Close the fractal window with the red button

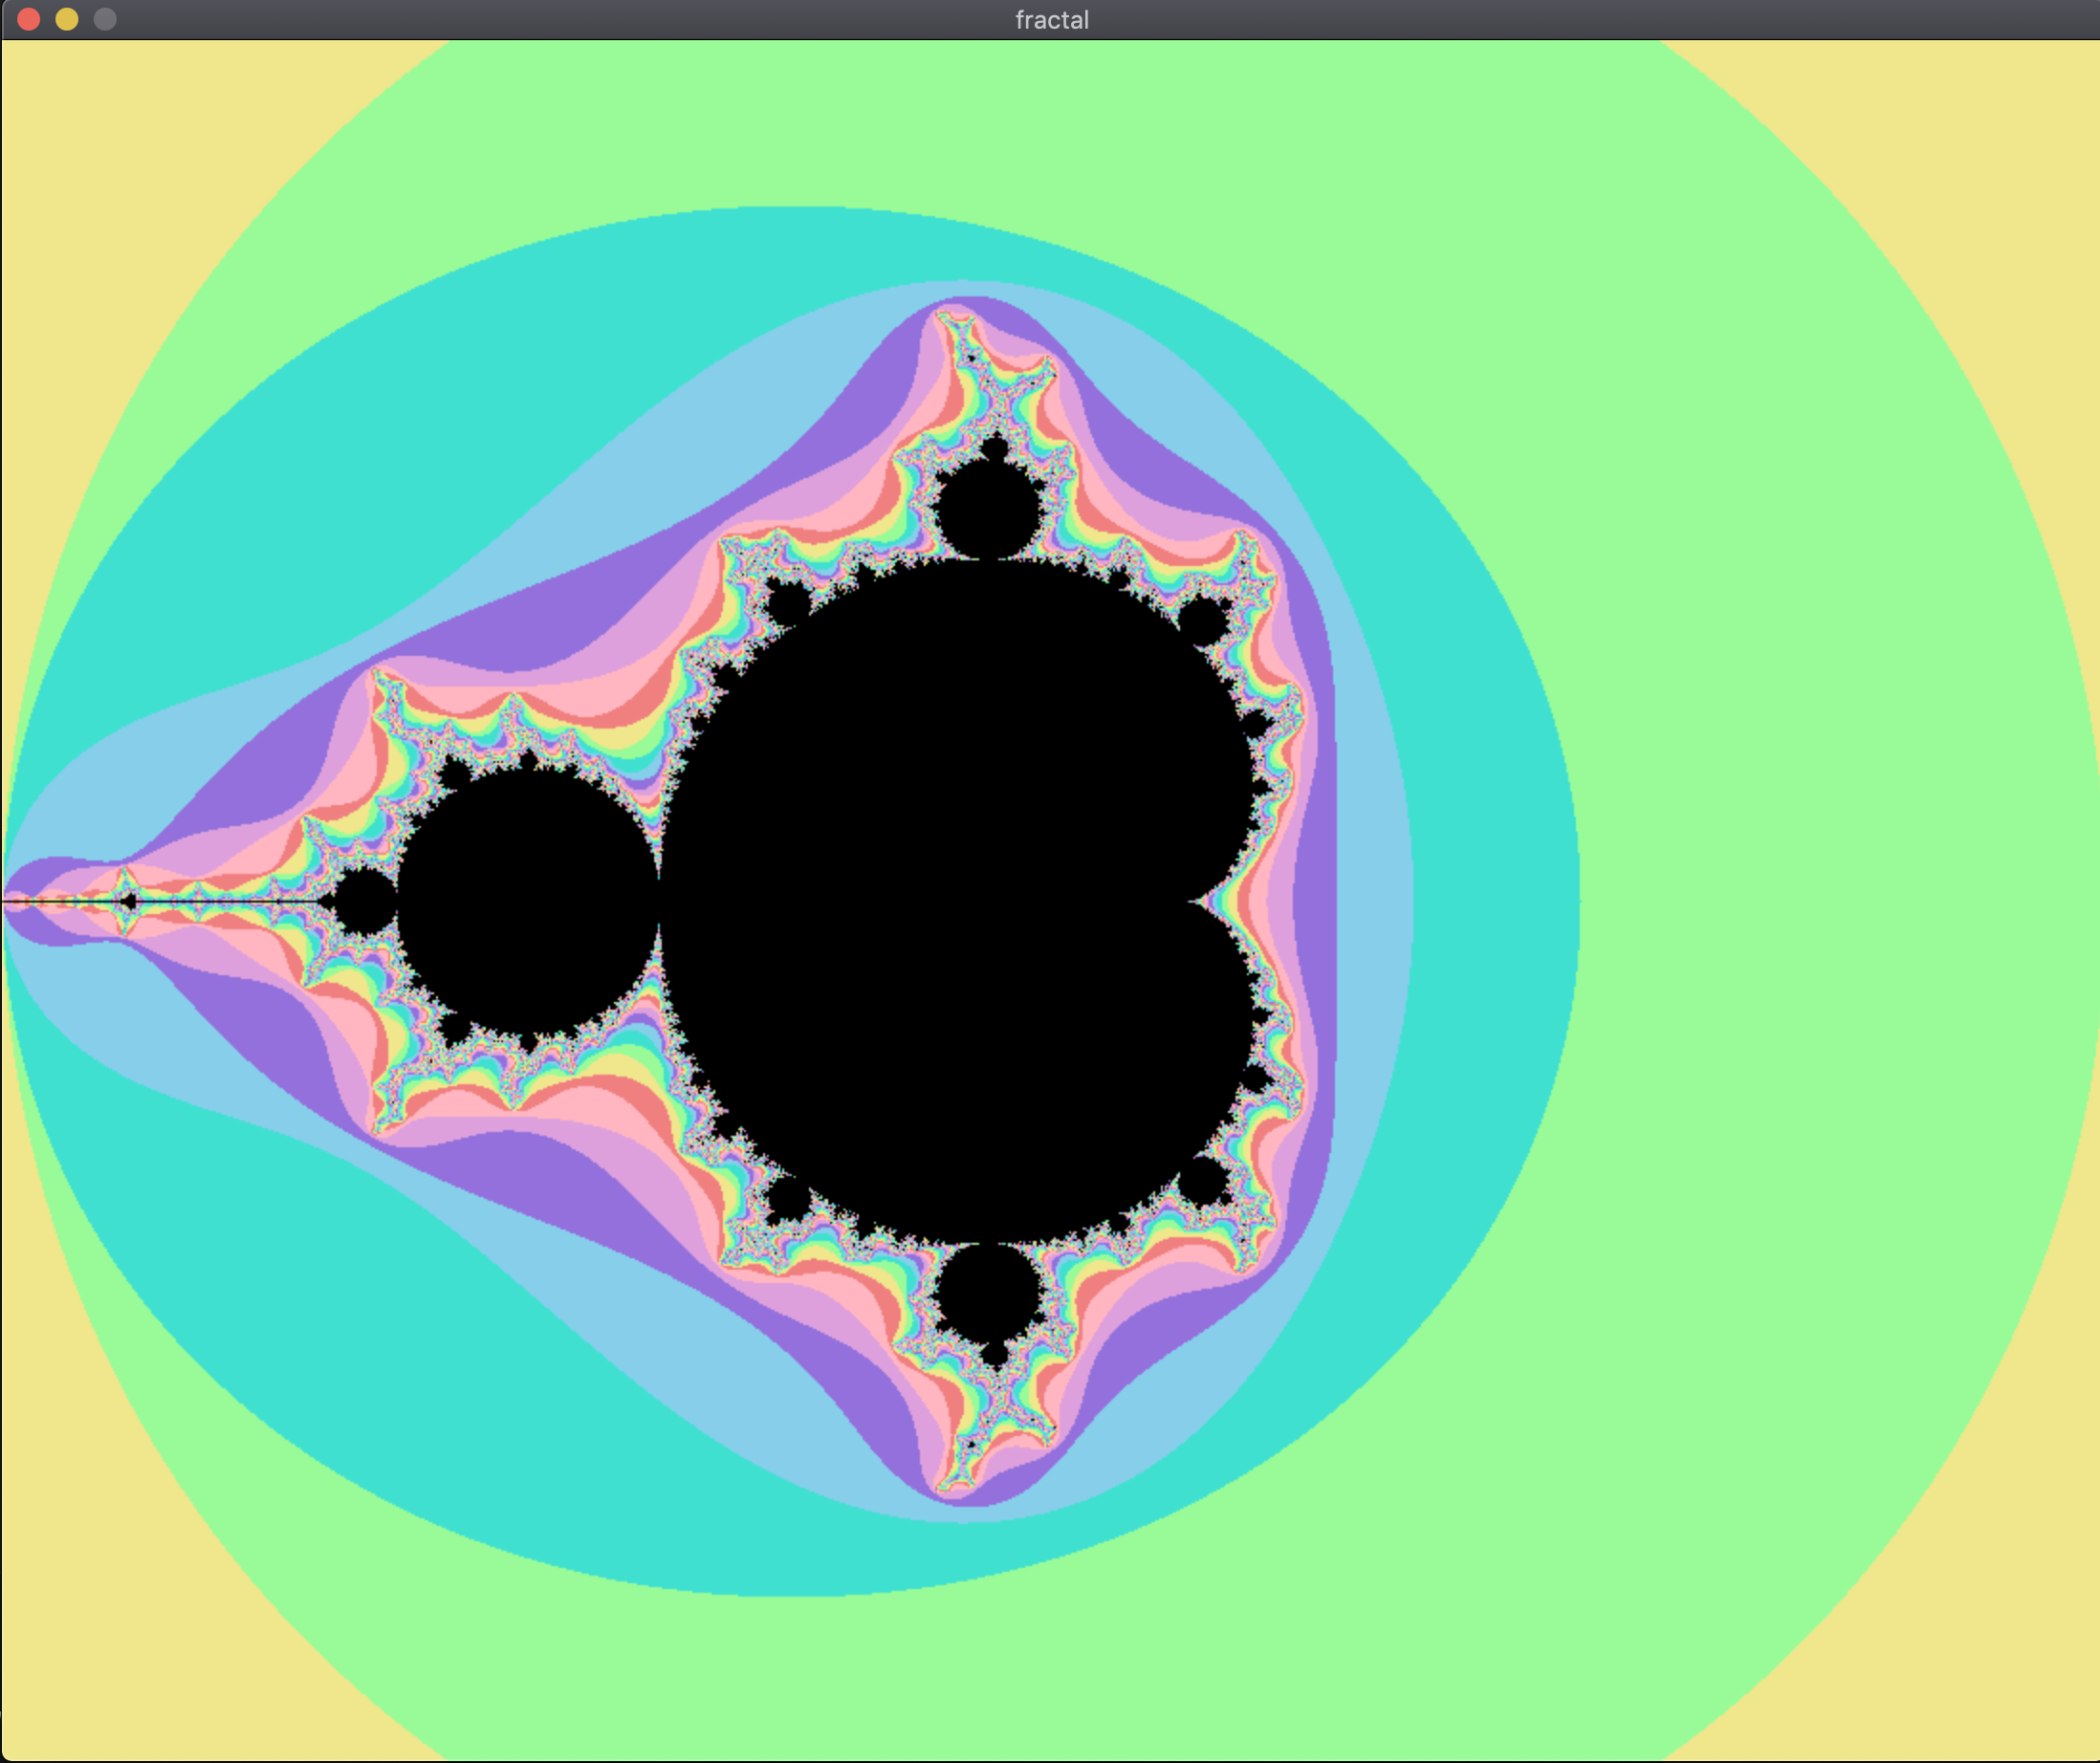[29, 19]
